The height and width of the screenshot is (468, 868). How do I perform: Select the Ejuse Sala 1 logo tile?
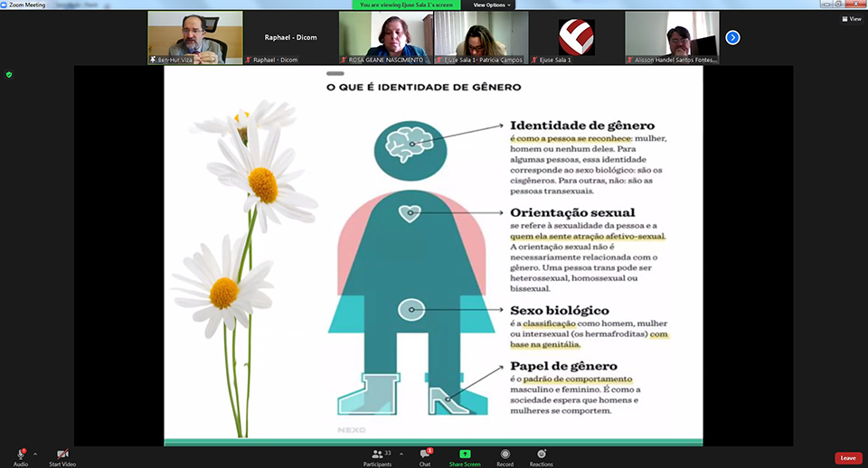coord(576,37)
